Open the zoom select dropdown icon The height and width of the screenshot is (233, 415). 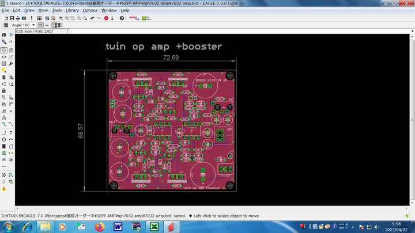(85, 18)
